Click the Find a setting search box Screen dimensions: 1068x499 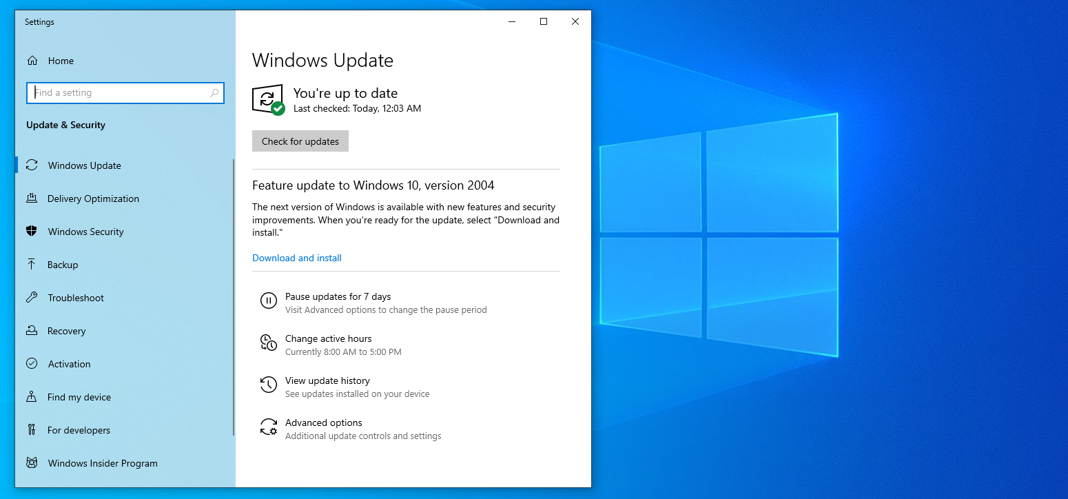[x=125, y=93]
